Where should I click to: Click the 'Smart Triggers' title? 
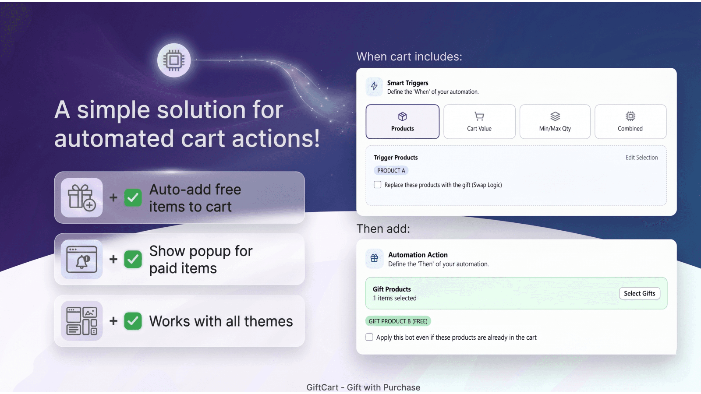tap(407, 83)
